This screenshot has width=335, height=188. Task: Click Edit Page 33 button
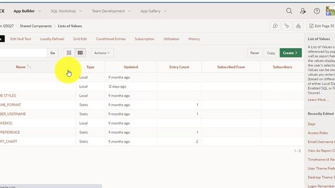click(321, 26)
